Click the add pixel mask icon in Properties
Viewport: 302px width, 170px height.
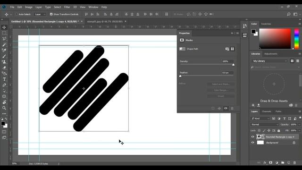coord(227,49)
